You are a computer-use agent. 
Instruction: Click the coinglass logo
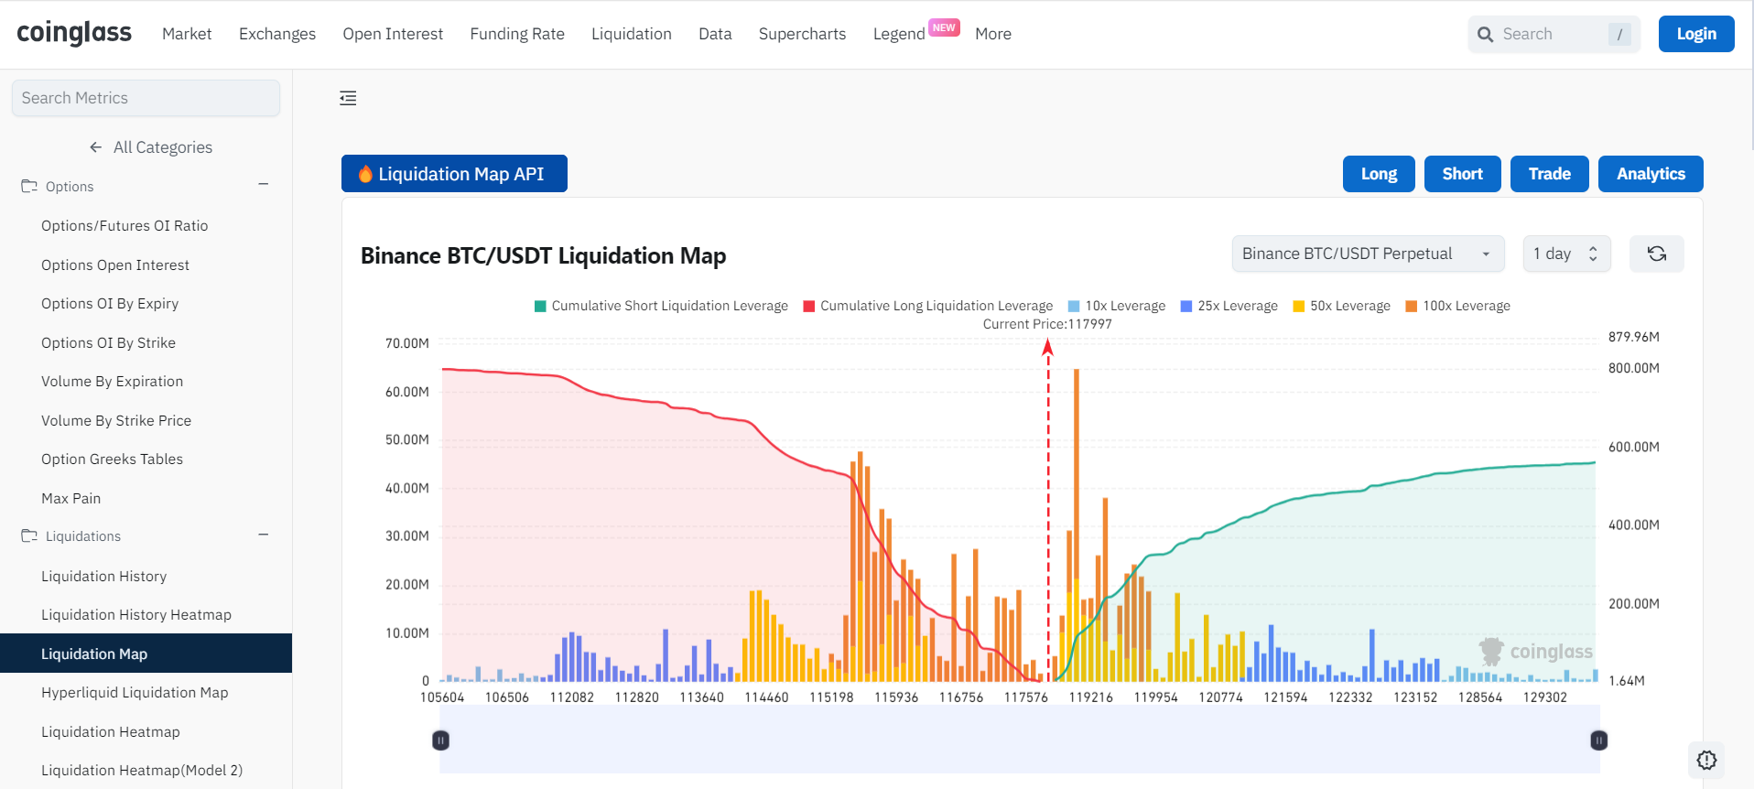click(x=74, y=33)
